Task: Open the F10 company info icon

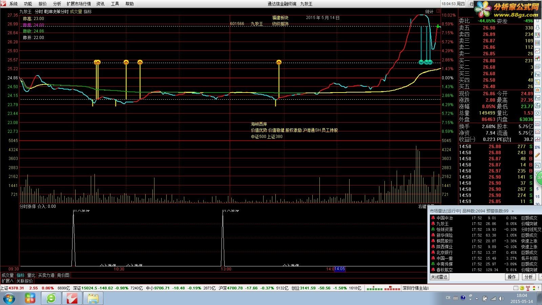Action: tap(538, 74)
